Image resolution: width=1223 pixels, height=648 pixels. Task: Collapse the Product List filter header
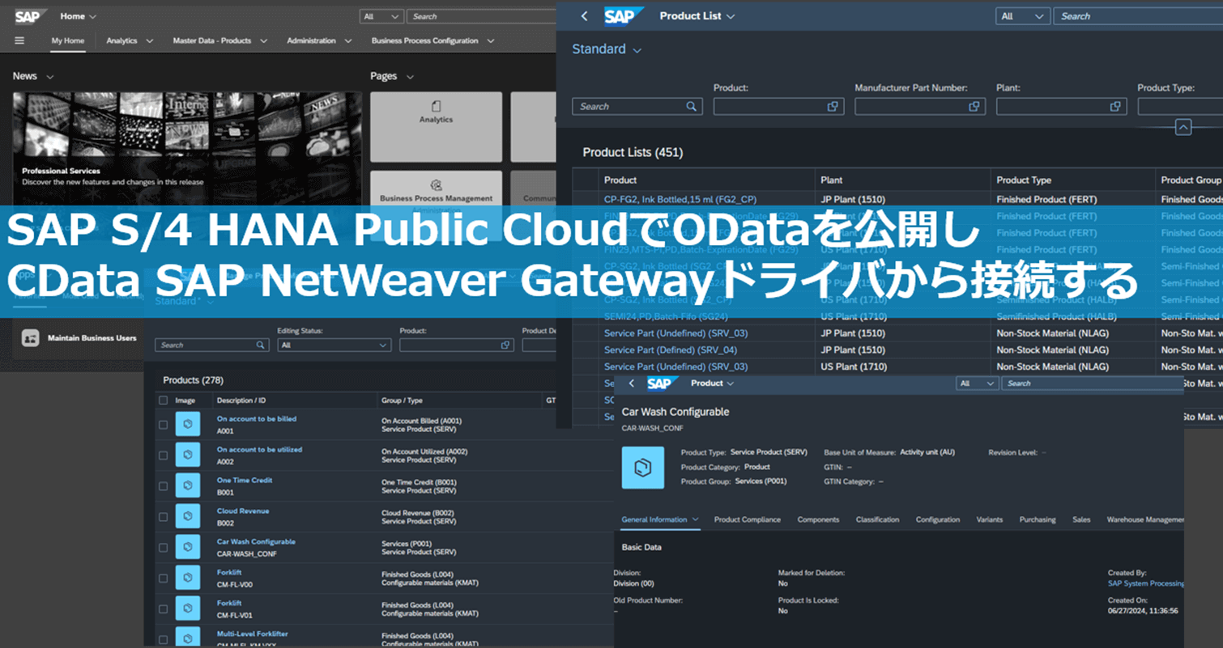pyautogui.click(x=1183, y=127)
